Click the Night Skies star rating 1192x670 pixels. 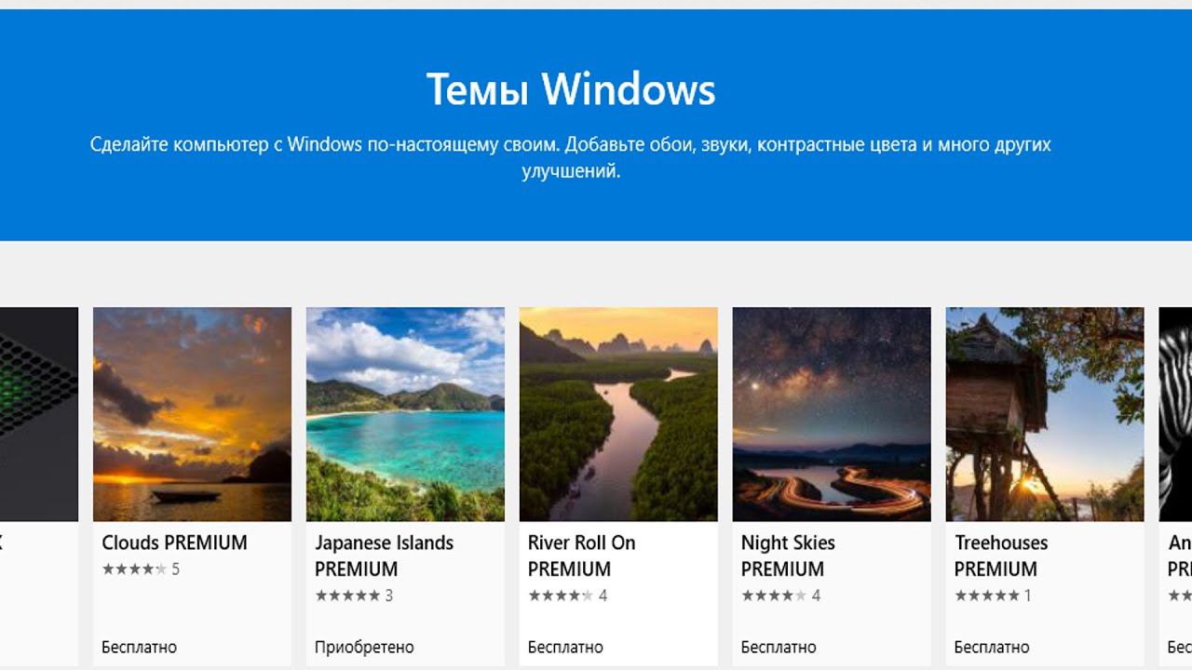coord(774,596)
